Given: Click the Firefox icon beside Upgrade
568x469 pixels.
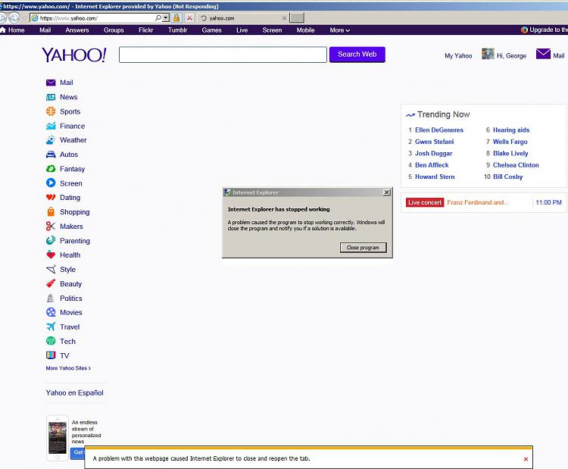Looking at the screenshot, I should pos(524,30).
